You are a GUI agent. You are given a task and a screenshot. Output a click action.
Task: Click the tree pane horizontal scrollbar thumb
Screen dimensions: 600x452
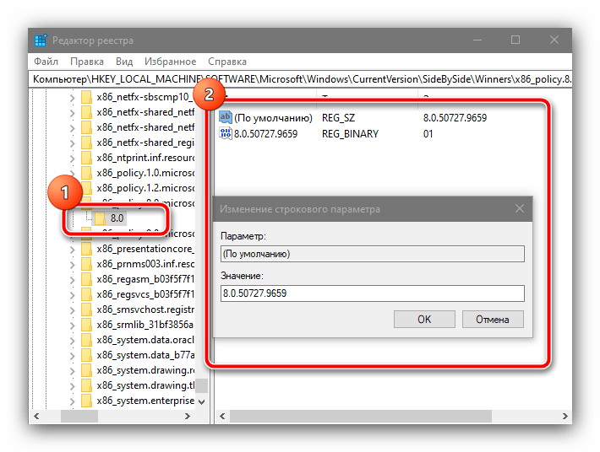[x=79, y=416]
